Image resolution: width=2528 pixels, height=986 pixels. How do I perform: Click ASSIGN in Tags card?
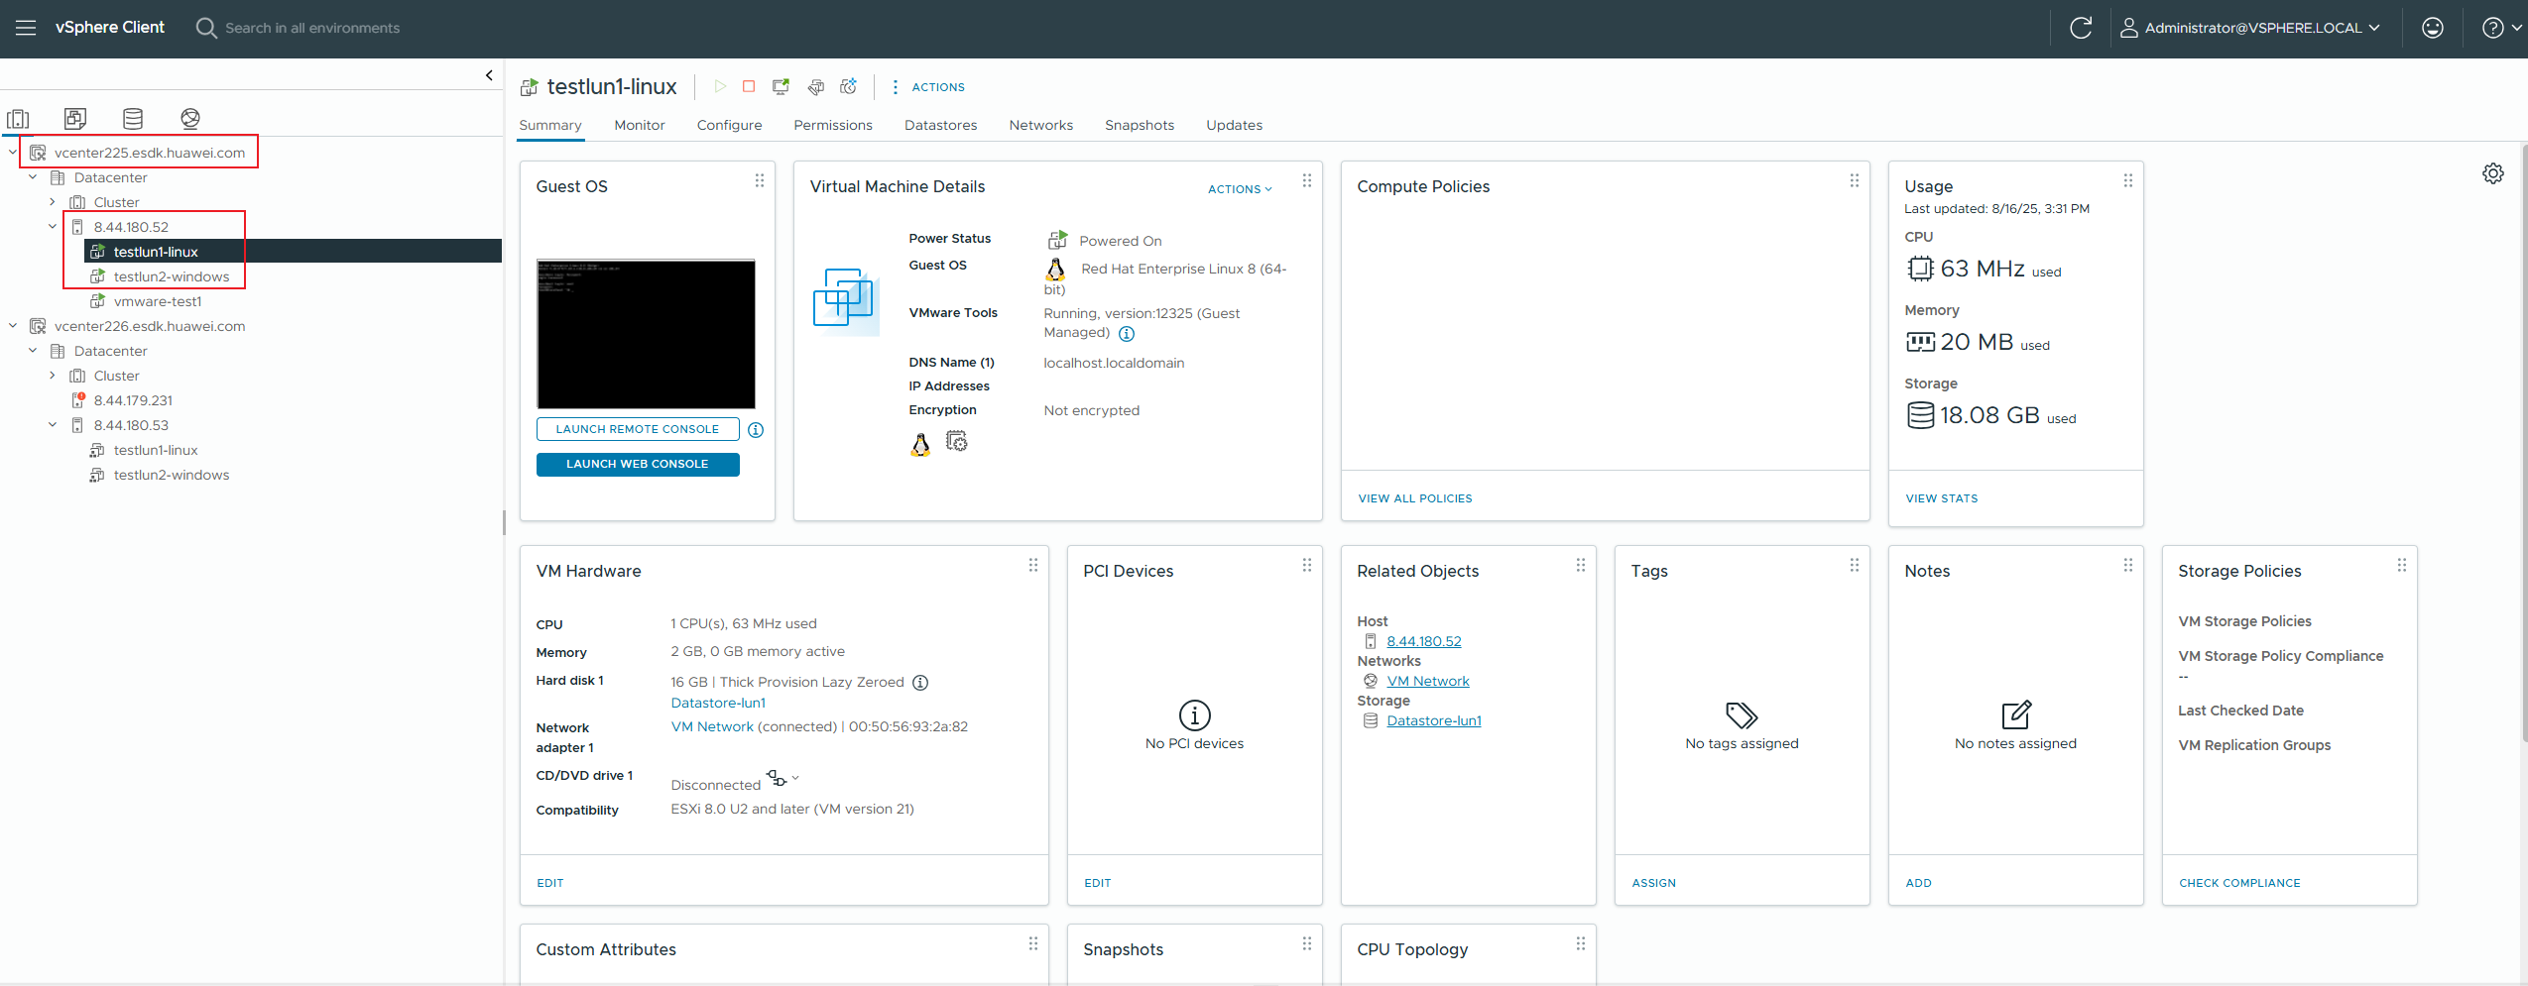[1653, 883]
